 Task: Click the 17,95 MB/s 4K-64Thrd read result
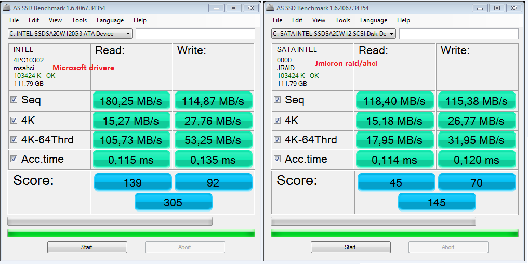coord(394,140)
